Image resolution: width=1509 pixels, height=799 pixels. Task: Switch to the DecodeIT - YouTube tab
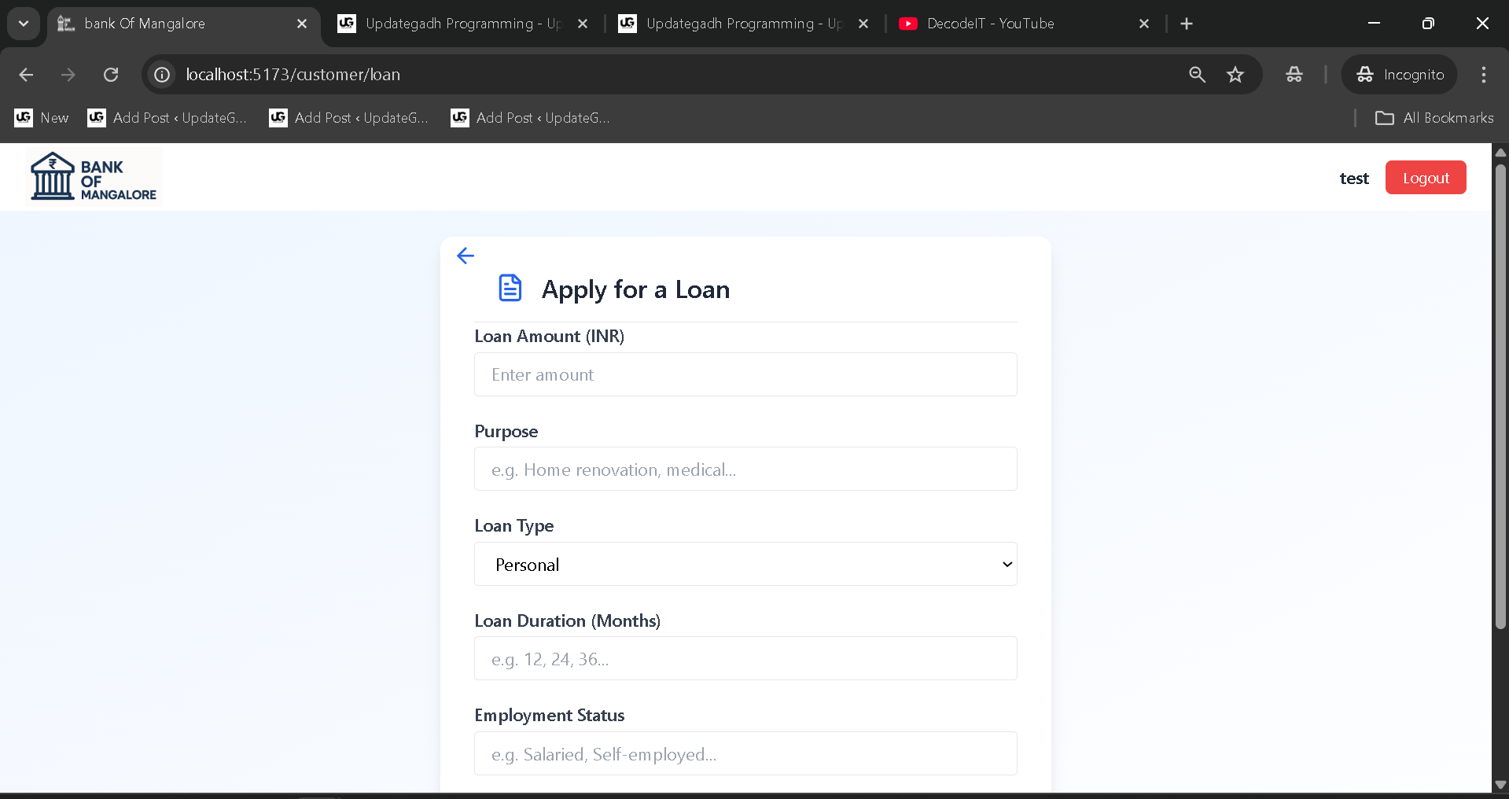coord(989,24)
